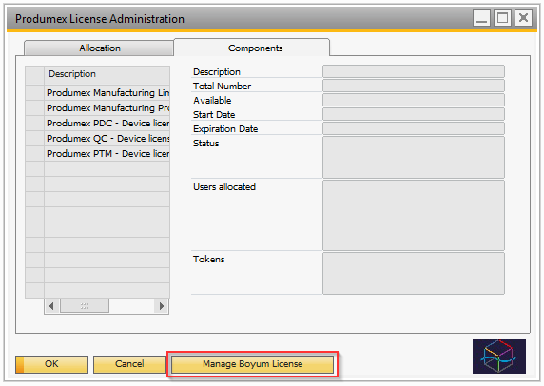Click the right arrow of horizontal scrollbar
The width and height of the screenshot is (544, 386).
coord(162,306)
